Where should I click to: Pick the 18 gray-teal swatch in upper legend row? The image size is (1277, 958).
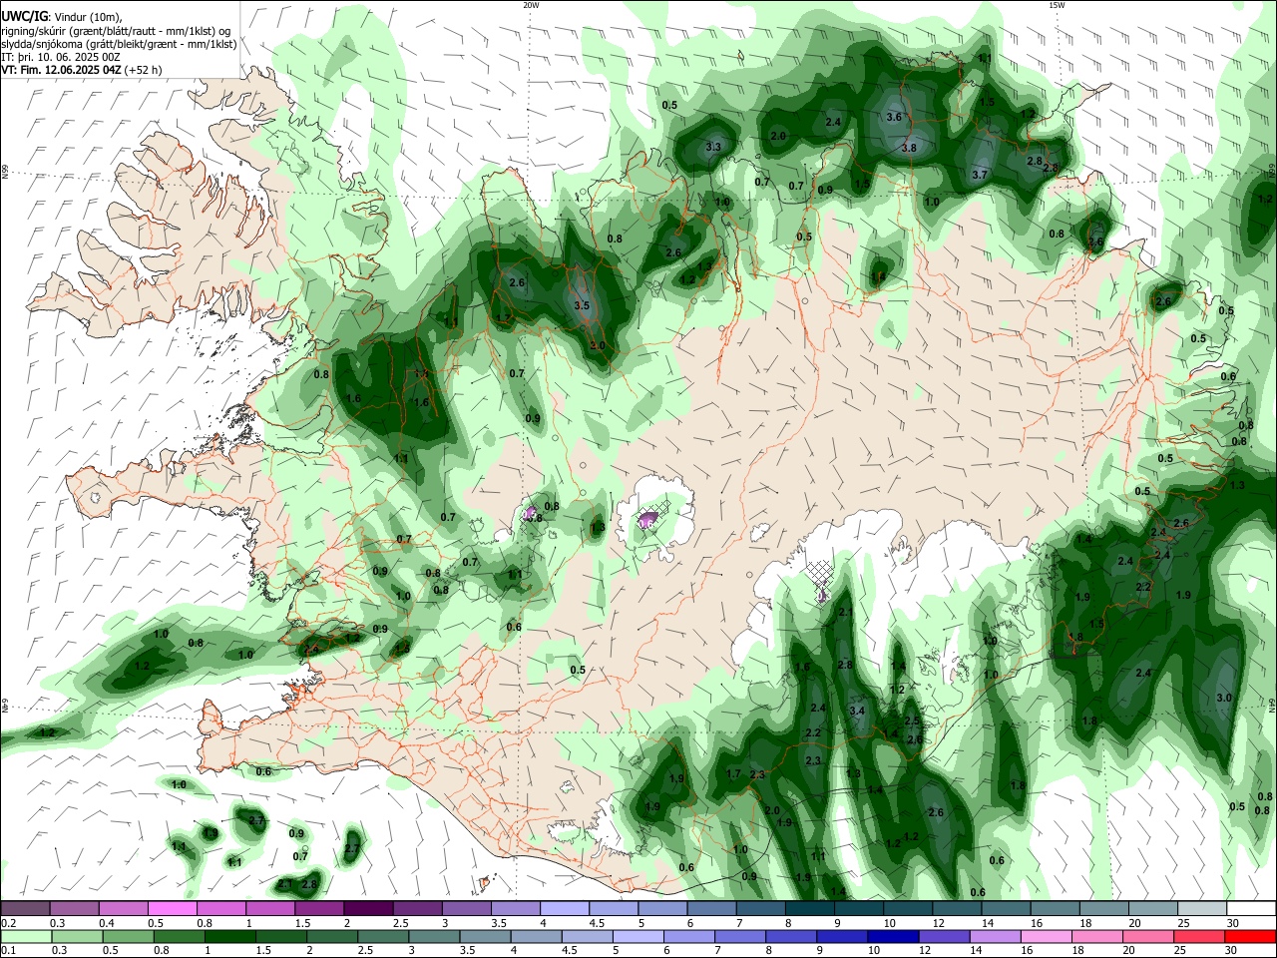(1103, 909)
